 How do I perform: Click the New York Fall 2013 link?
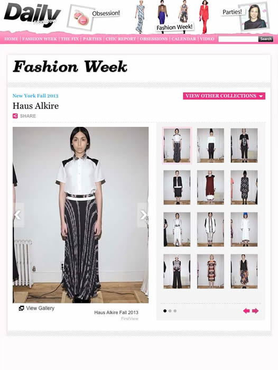coord(35,96)
